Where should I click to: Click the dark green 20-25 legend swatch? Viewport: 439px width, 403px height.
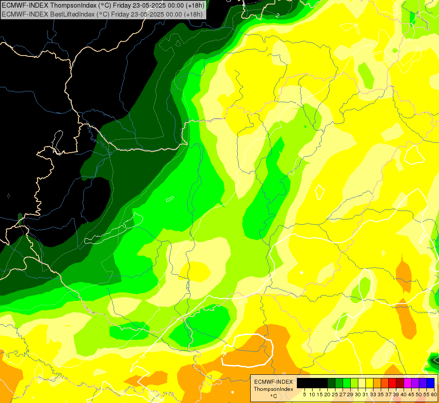(331, 383)
